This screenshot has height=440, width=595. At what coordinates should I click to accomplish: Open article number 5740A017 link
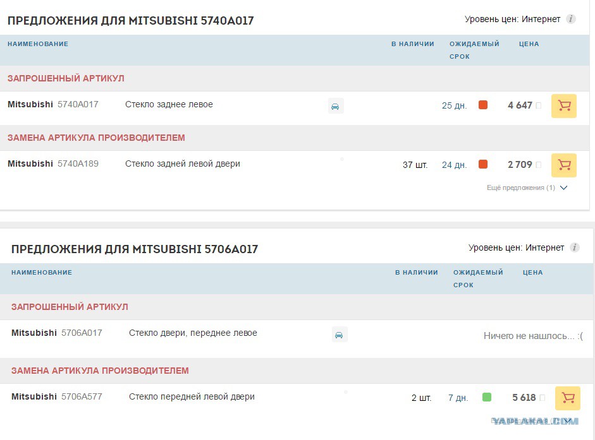[78, 104]
